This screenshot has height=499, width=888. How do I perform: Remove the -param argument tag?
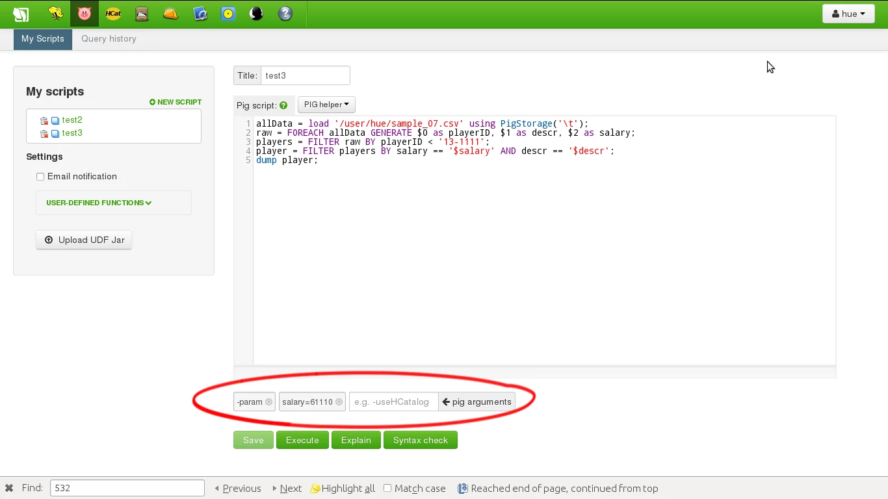tap(268, 402)
